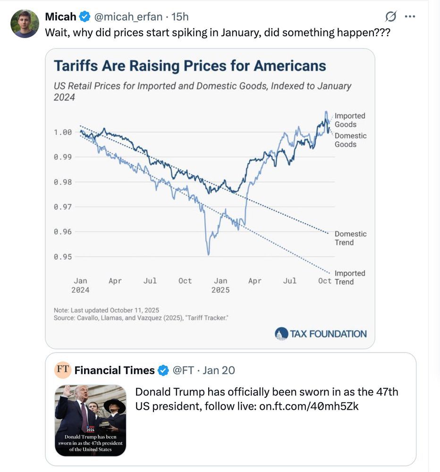Click the Imported Goods label on the chart
Viewport: 440px width, 472px height.
349,120
